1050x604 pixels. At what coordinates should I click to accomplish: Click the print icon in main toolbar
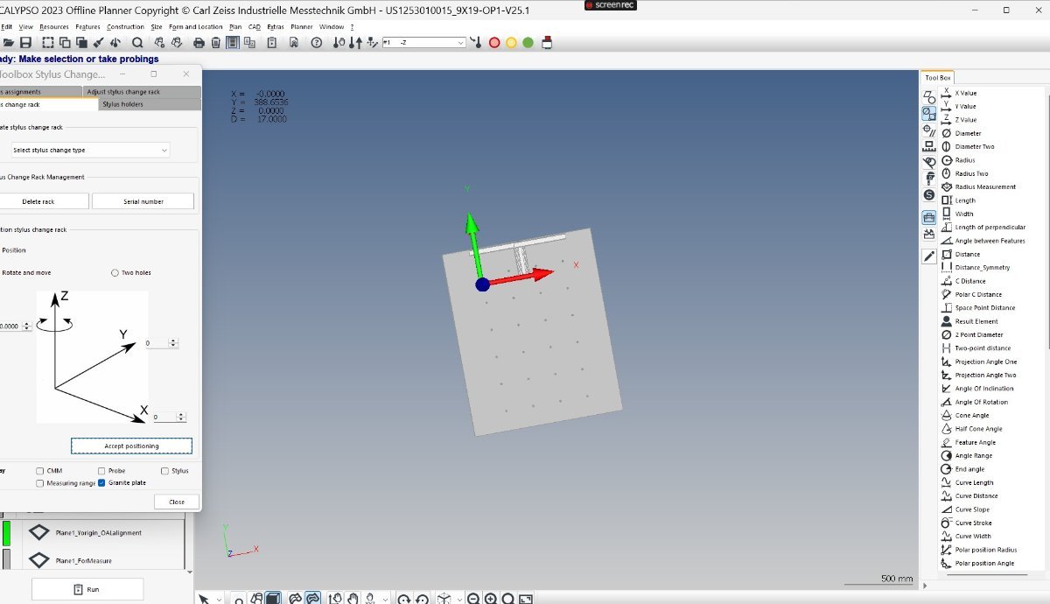tap(199, 42)
